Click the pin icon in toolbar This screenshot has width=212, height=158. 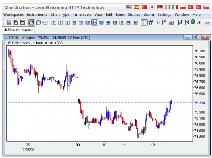pyautogui.click(x=199, y=23)
